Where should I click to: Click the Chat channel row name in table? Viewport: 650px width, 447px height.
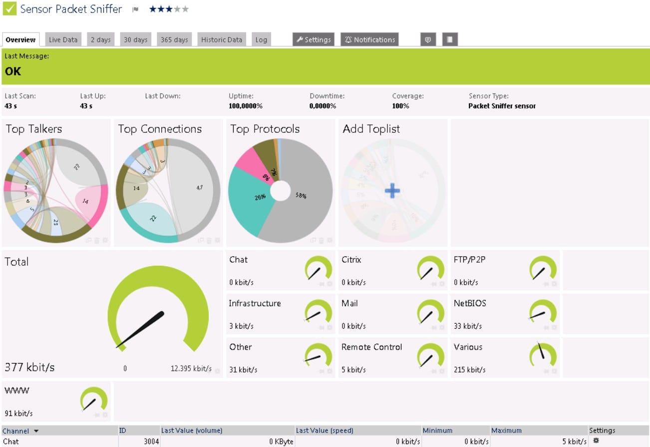pos(10,442)
